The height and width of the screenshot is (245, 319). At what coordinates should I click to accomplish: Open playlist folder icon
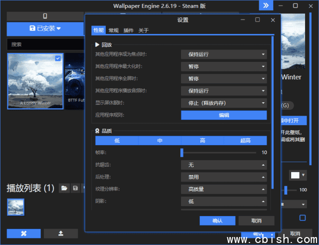point(64,188)
